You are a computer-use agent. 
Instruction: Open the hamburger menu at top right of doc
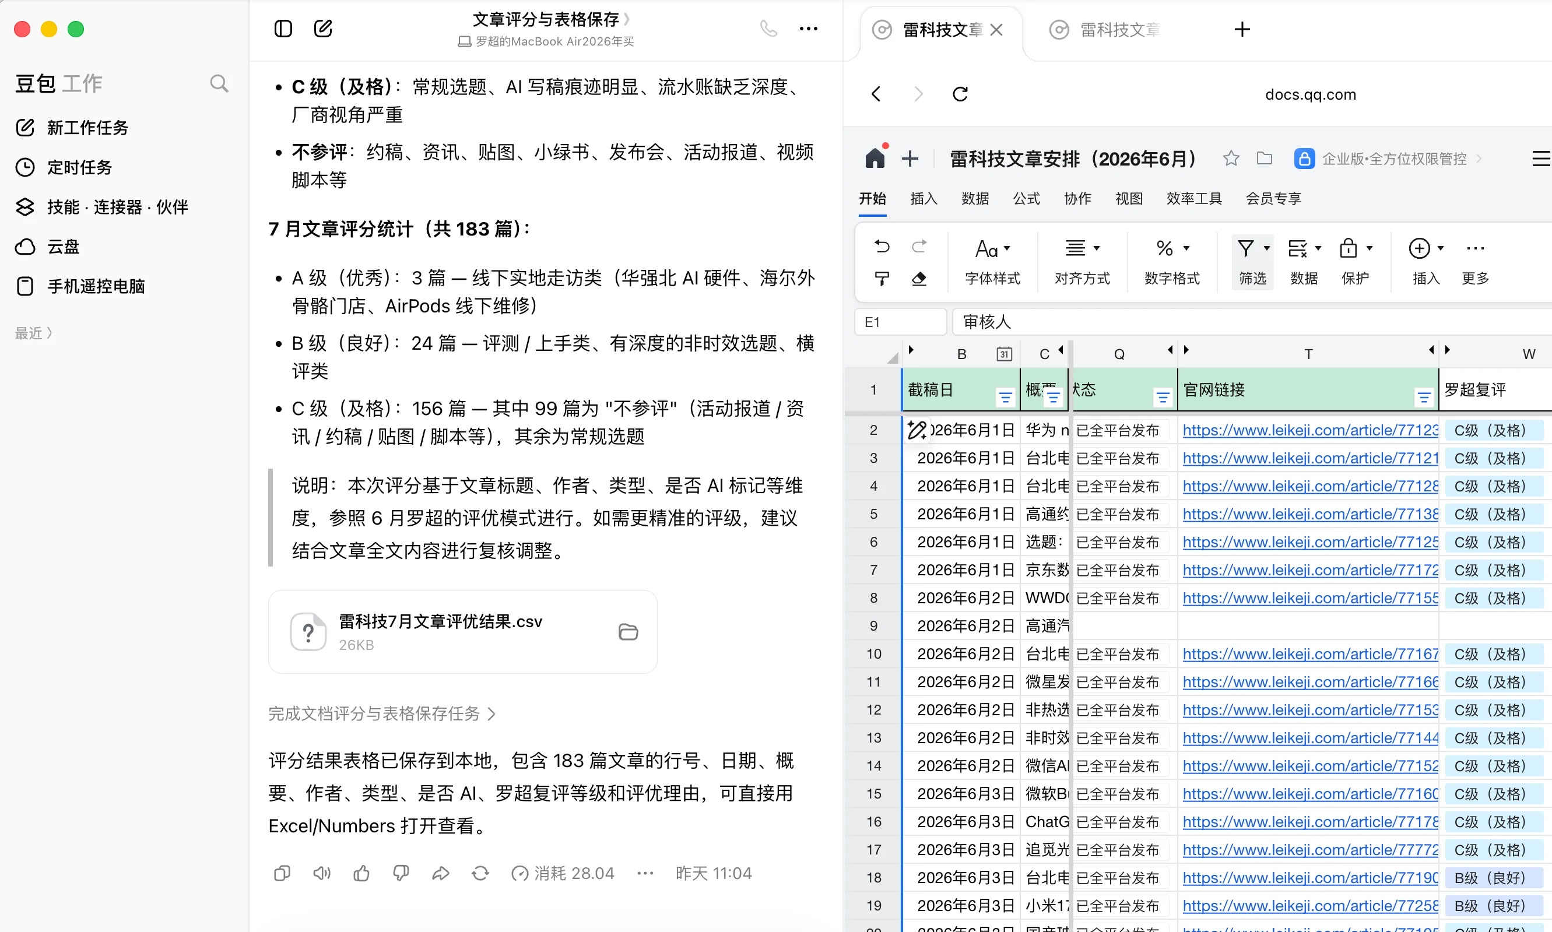(1541, 159)
